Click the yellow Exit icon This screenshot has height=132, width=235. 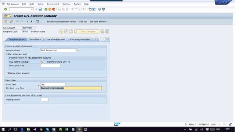(x=50, y=9)
